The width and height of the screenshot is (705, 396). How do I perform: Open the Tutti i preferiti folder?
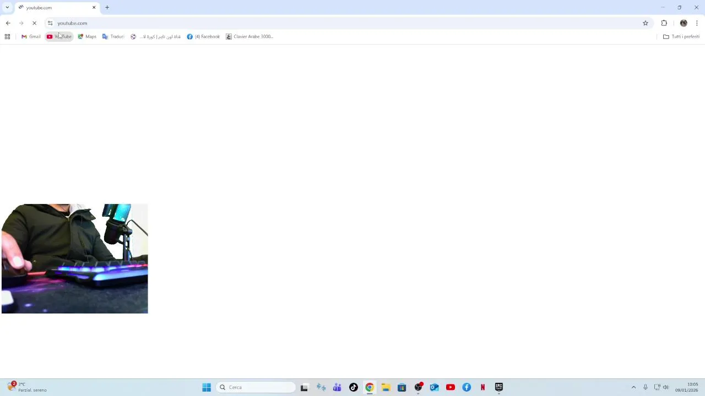[681, 36]
